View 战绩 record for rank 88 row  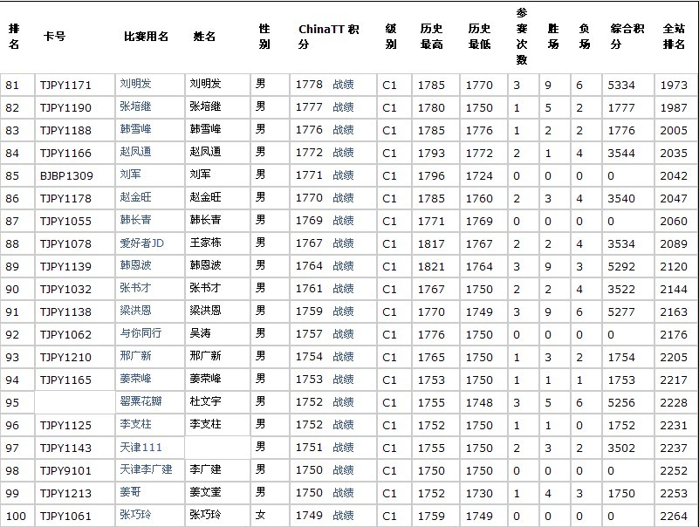343,243
